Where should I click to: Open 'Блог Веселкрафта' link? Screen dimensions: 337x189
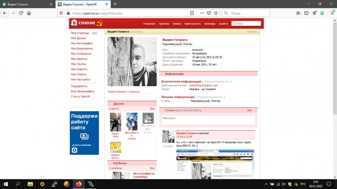(83, 91)
